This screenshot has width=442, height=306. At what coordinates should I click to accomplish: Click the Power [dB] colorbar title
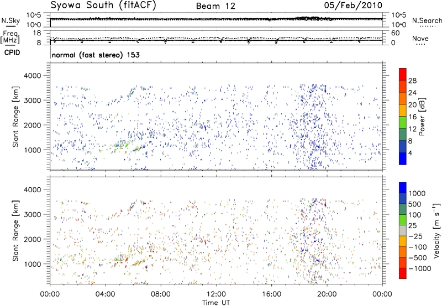(422, 117)
